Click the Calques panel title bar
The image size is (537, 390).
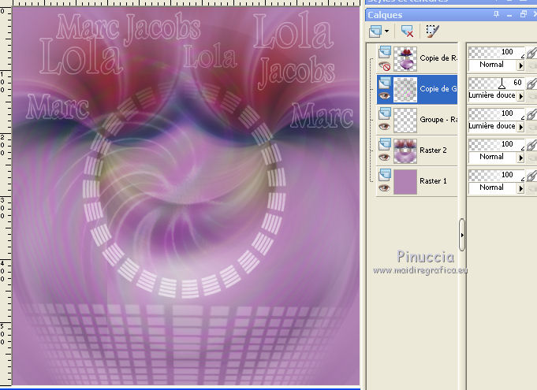[451, 15]
